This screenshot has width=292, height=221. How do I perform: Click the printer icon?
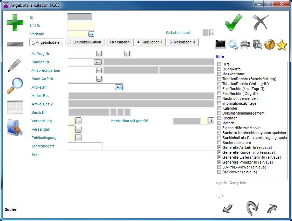245,44
